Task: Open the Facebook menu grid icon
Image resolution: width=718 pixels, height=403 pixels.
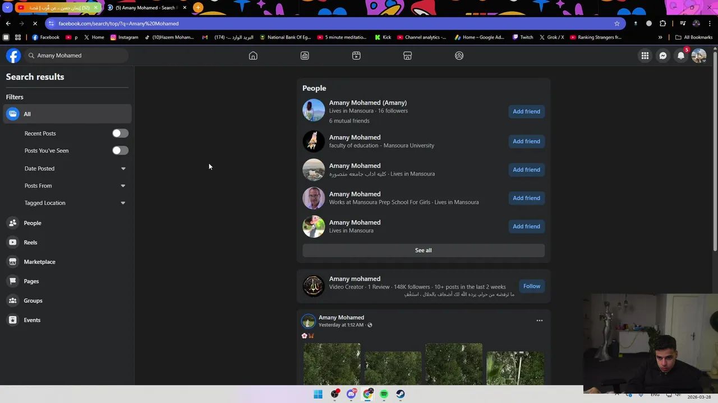Action: (645, 55)
